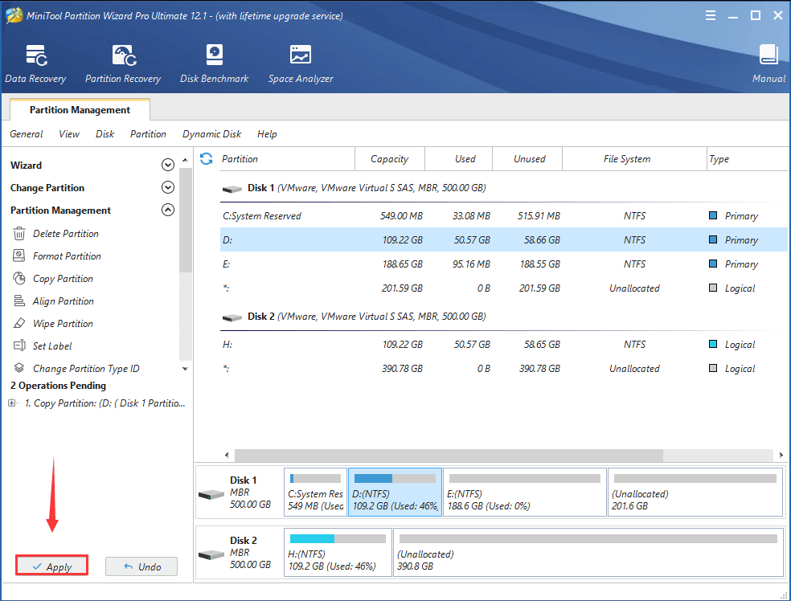This screenshot has height=601, width=791.
Task: Select the 390.78 GB unallocated row
Action: (x=503, y=369)
